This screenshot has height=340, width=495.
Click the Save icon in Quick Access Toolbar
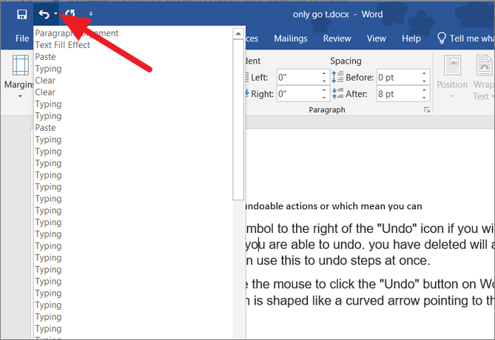[x=21, y=14]
